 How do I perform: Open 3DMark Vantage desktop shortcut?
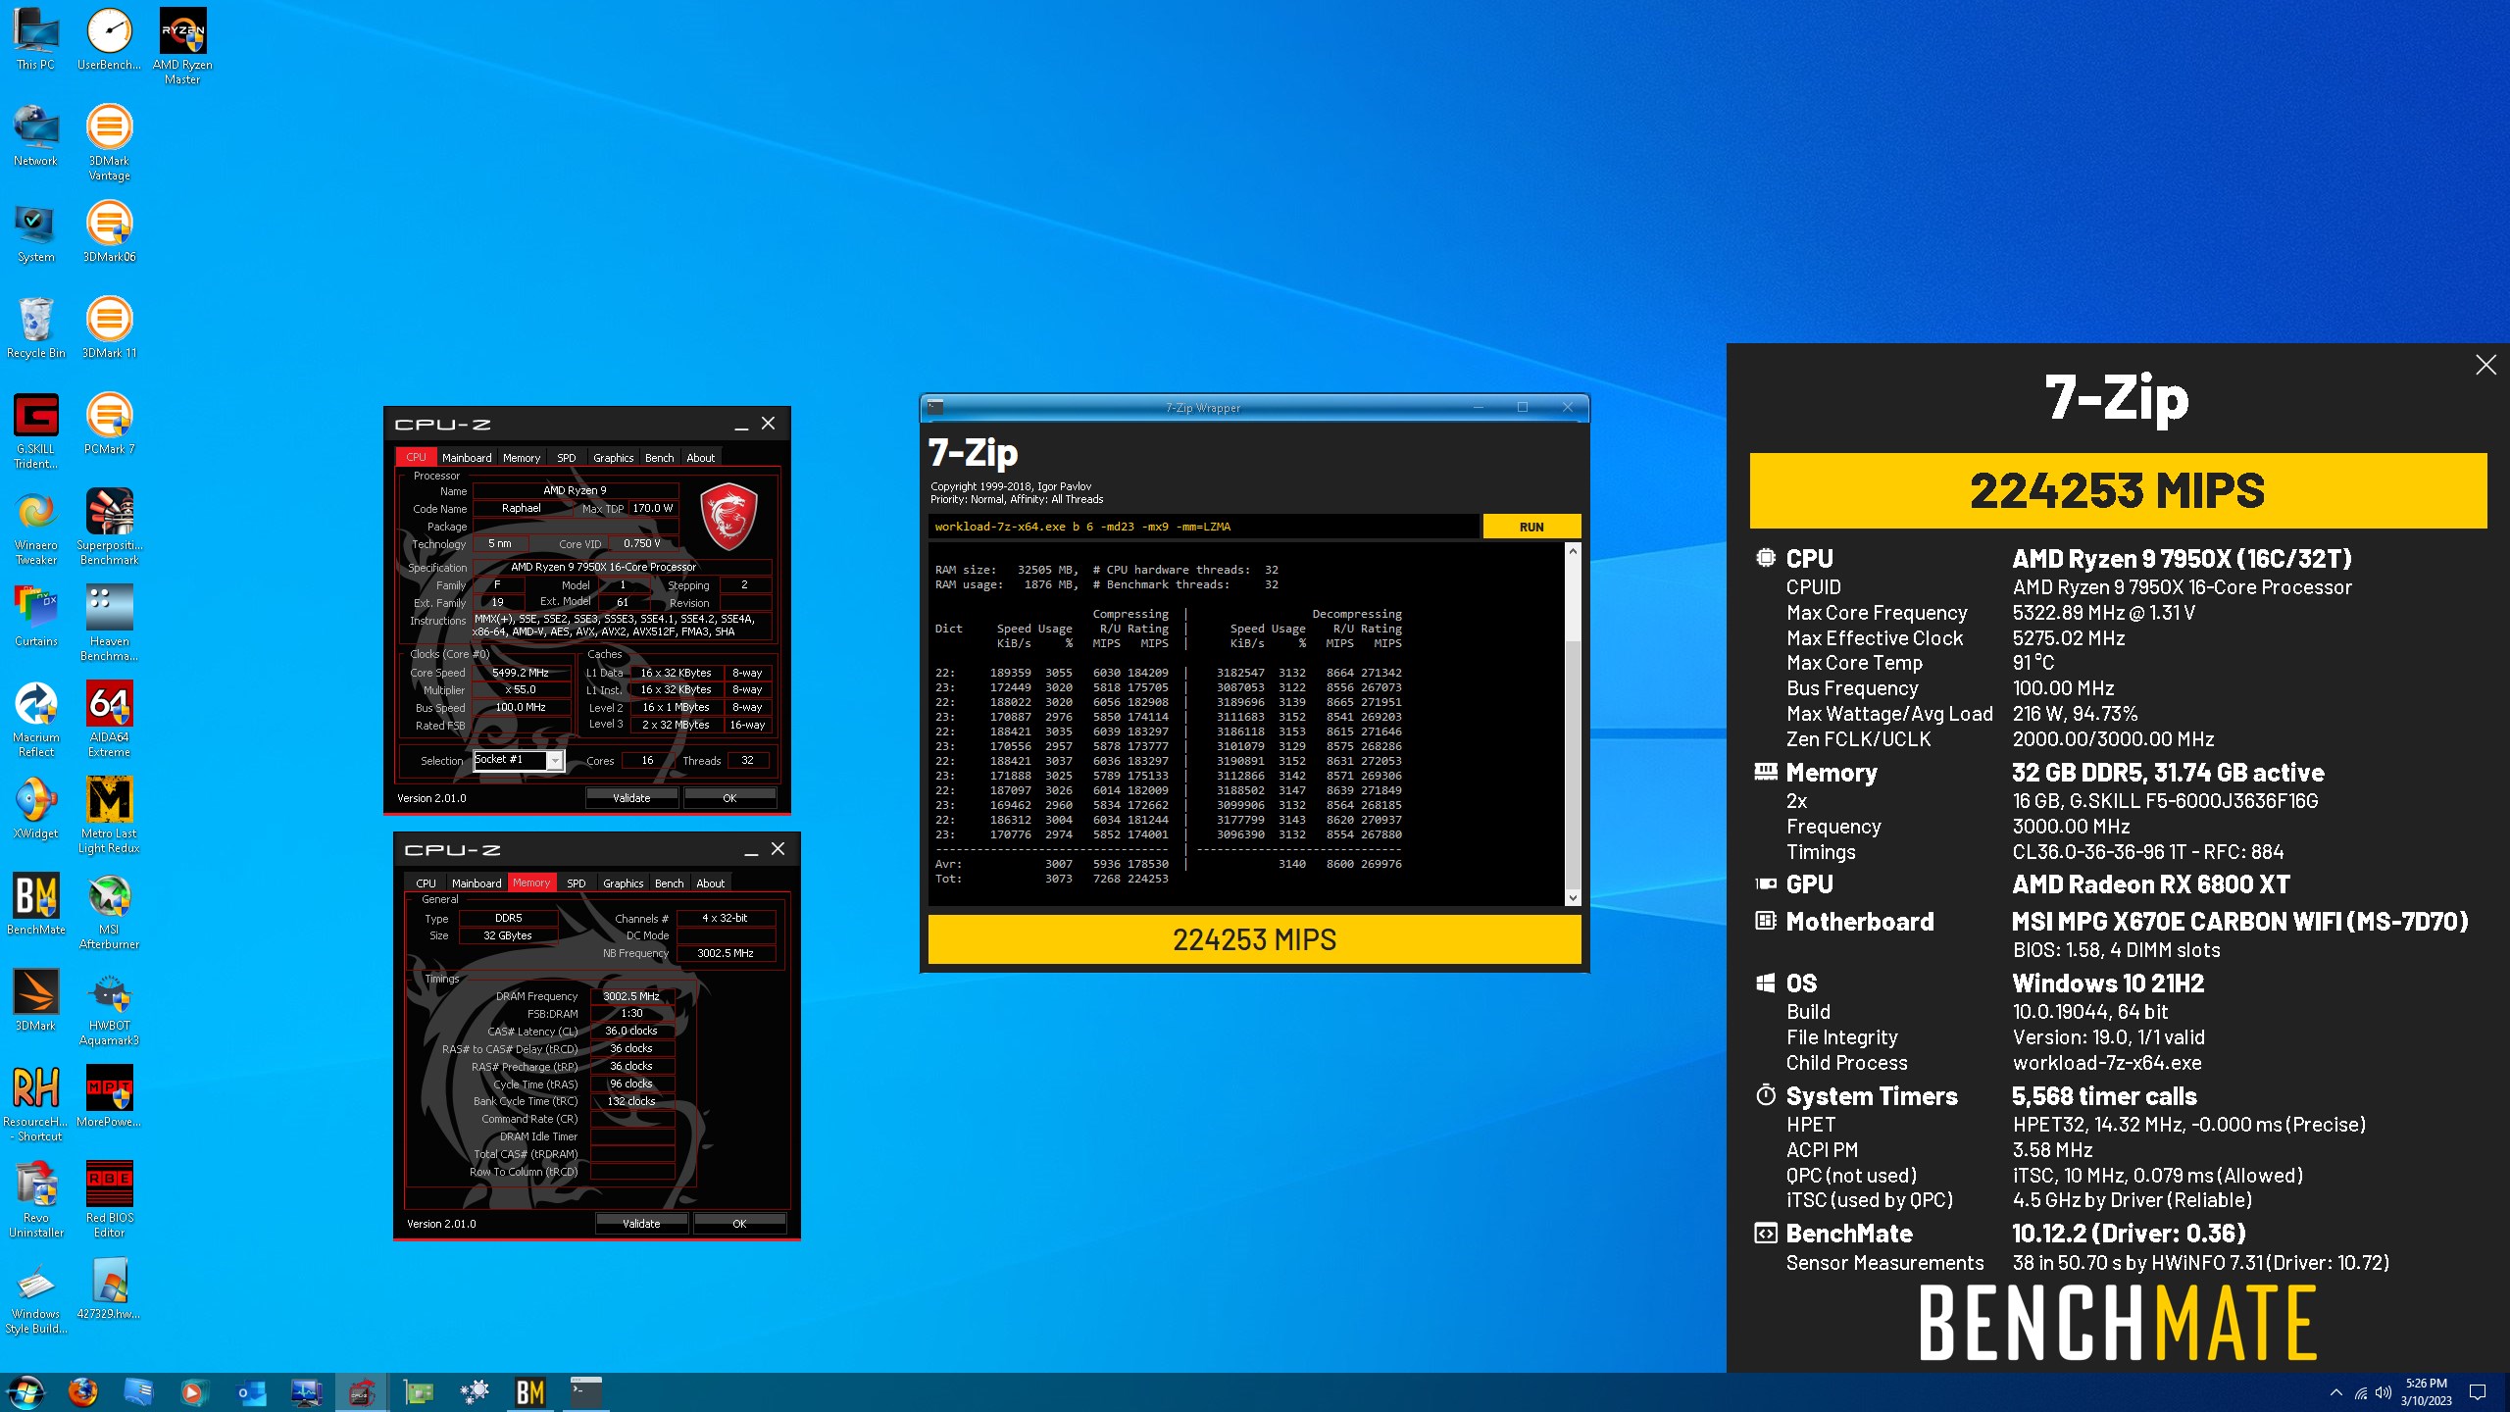point(109,142)
